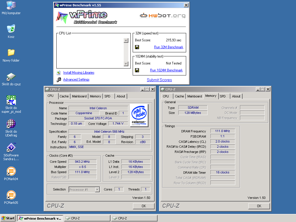Image resolution: width=296 pixels, height=222 pixels.
Task: Click the DRAM Frequency 111.0 MHz field
Action: pyautogui.click(x=223, y=131)
